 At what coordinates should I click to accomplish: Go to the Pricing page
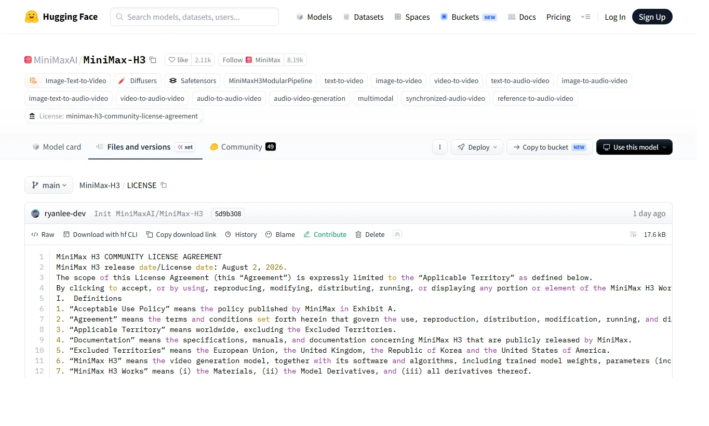point(558,17)
